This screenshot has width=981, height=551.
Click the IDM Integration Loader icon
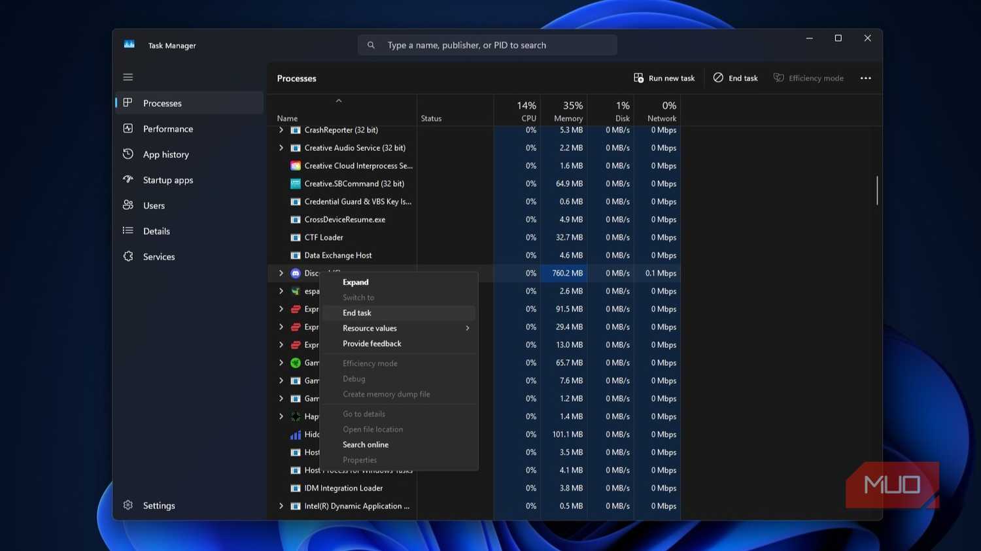[x=296, y=488]
